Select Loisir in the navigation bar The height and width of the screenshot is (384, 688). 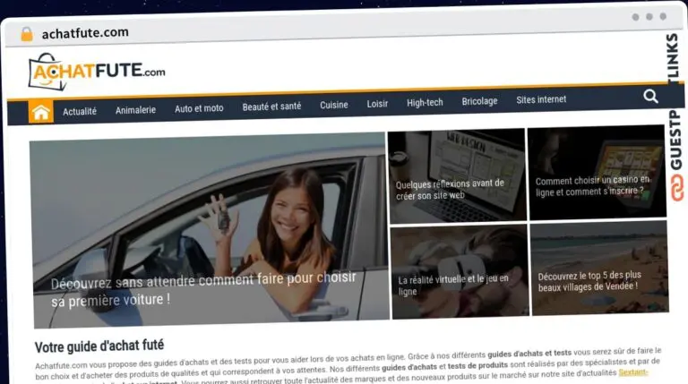(x=377, y=104)
